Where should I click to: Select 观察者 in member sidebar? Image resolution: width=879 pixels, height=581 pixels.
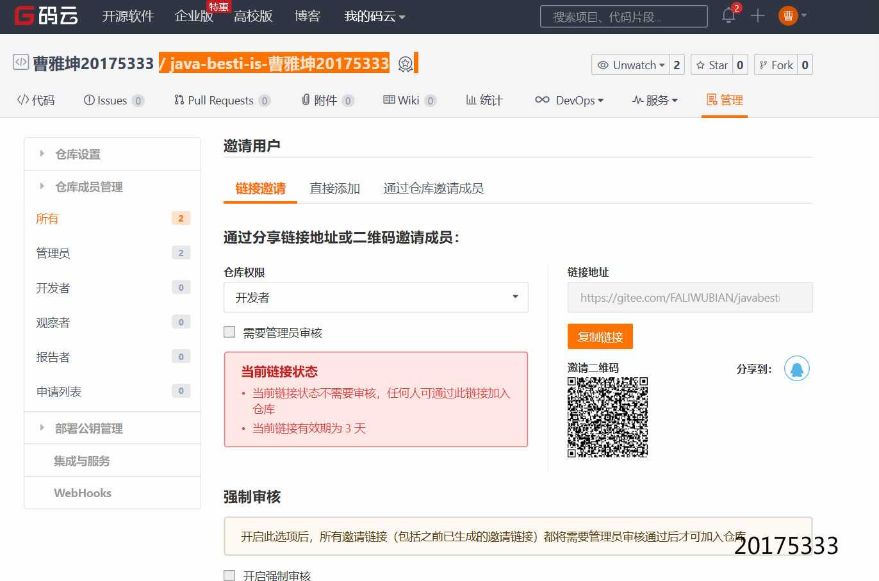(x=112, y=322)
